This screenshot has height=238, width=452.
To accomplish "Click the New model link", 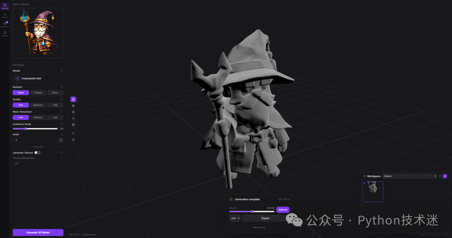I will tap(259, 228).
